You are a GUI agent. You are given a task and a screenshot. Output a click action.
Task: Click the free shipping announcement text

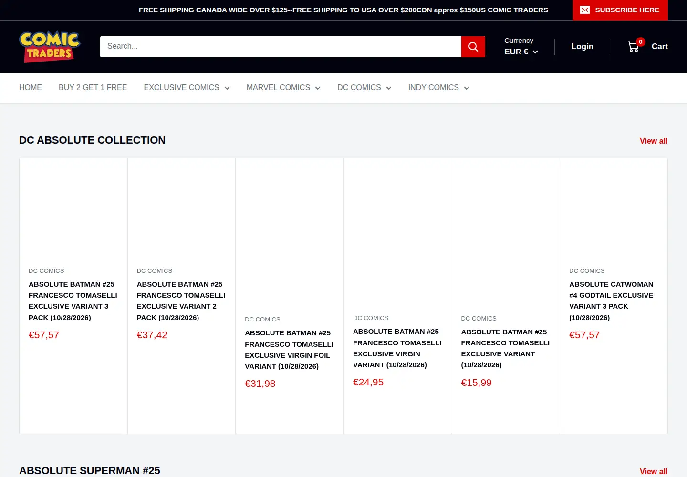coord(343,10)
